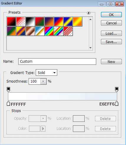This screenshot has width=126, height=145.
Task: Click the Smoothness value field
Action: pyautogui.click(x=35, y=81)
